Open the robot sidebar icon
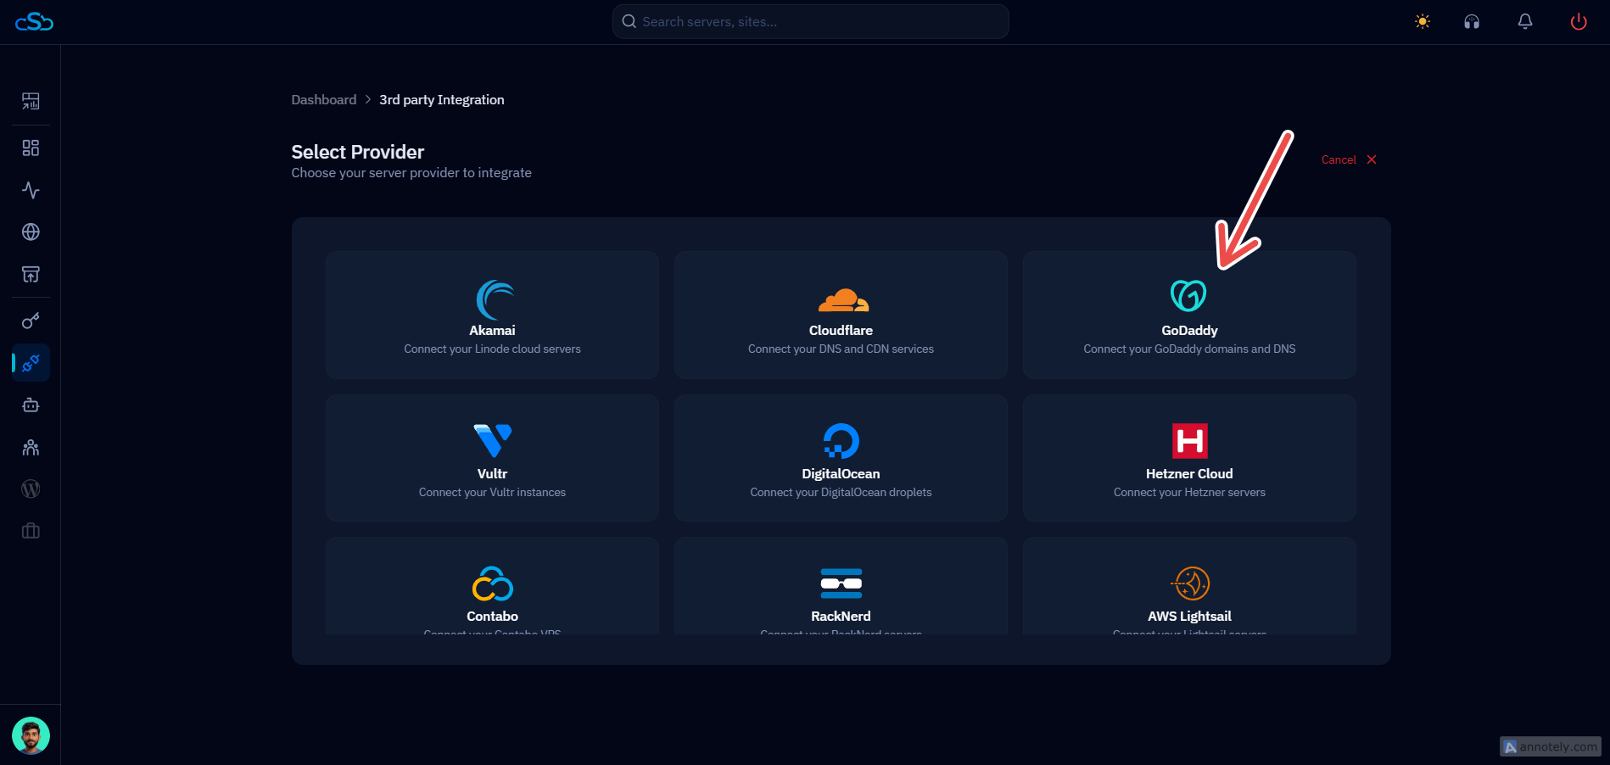 coord(31,405)
